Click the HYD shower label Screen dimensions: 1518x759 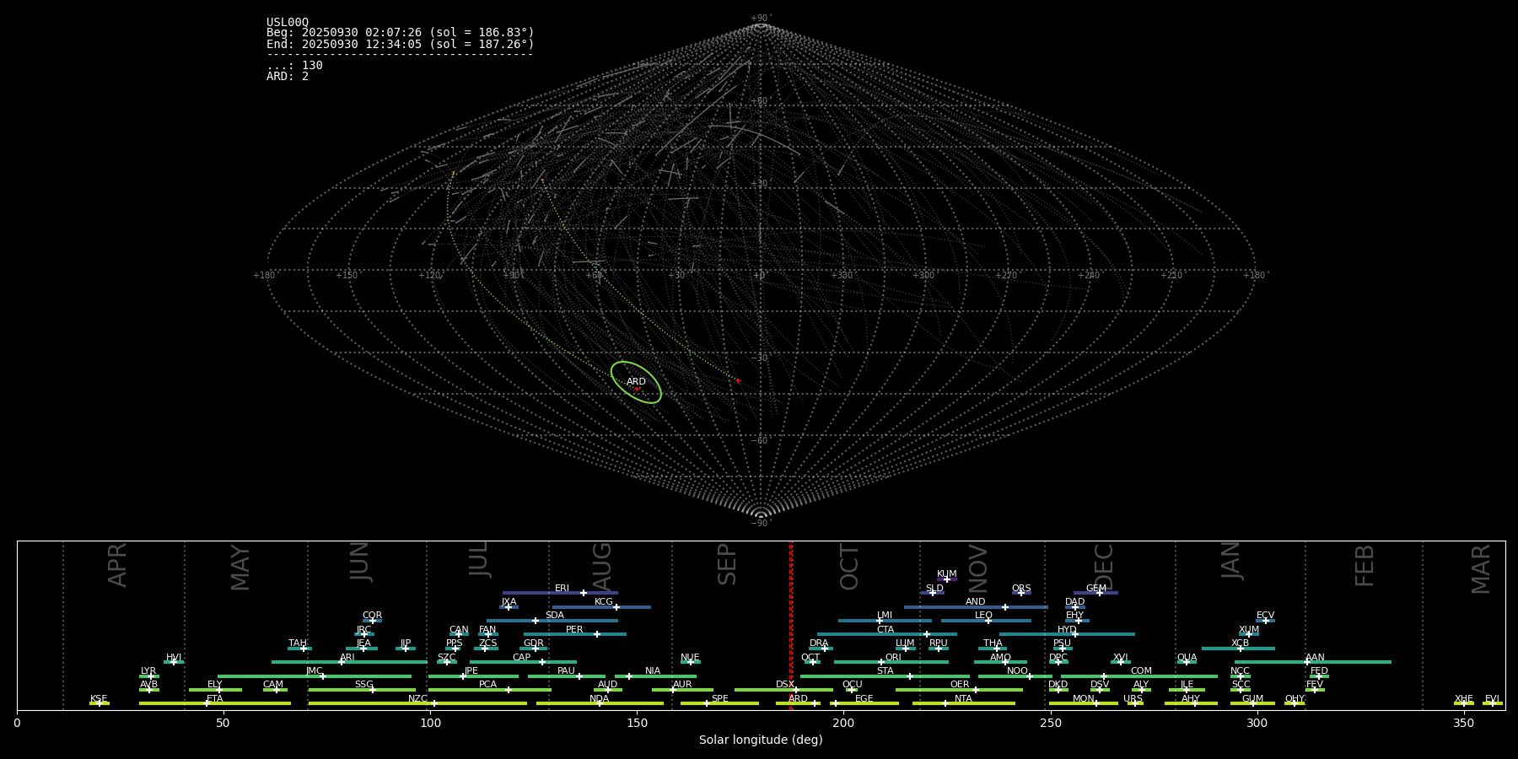[x=1067, y=629]
